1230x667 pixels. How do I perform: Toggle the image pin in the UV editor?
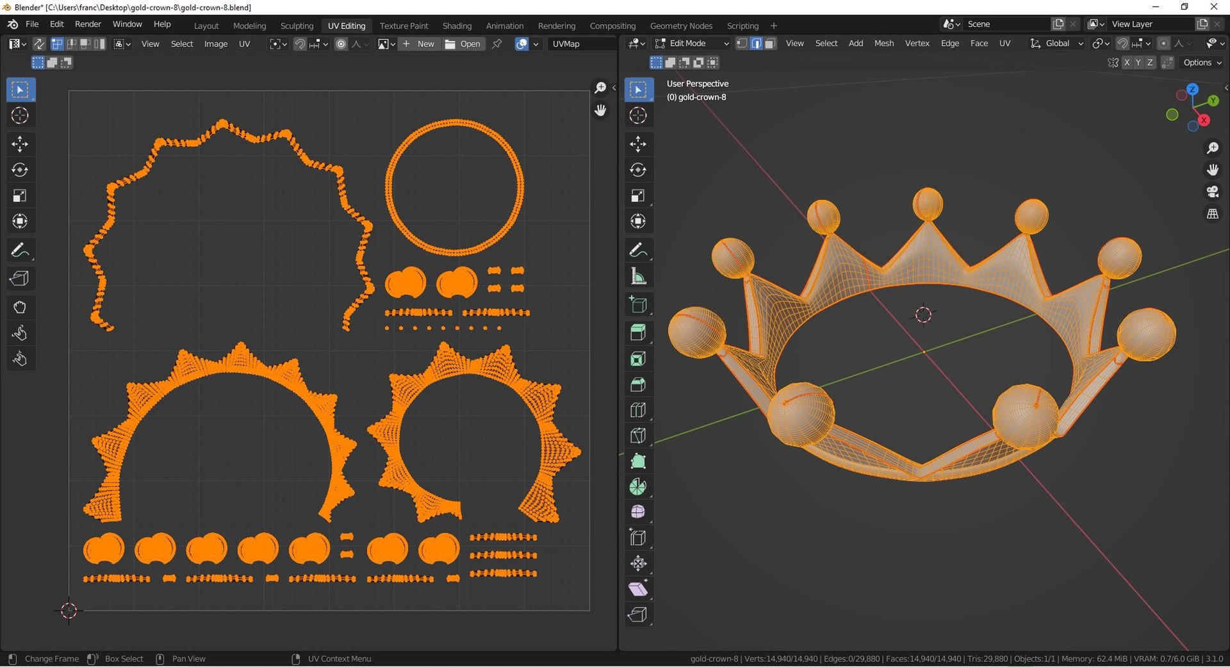click(497, 44)
